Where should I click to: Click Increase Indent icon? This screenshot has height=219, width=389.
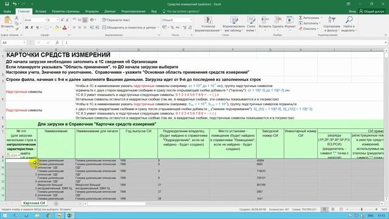97,27
